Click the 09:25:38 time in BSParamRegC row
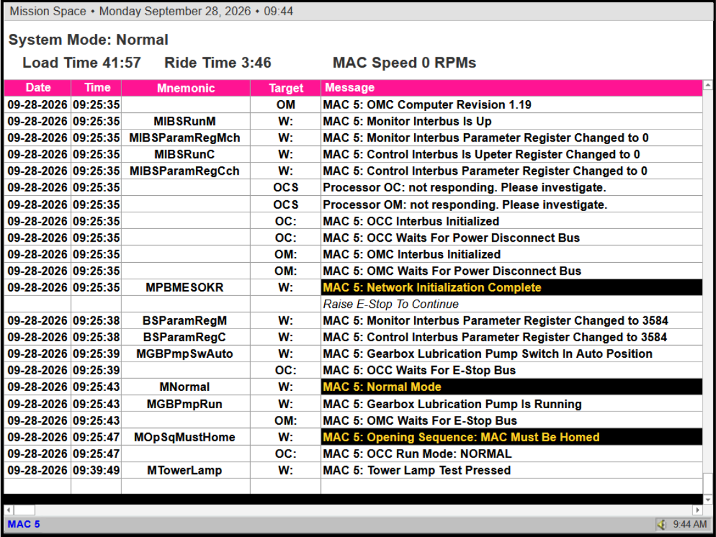Image resolution: width=716 pixels, height=537 pixels. 96,337
